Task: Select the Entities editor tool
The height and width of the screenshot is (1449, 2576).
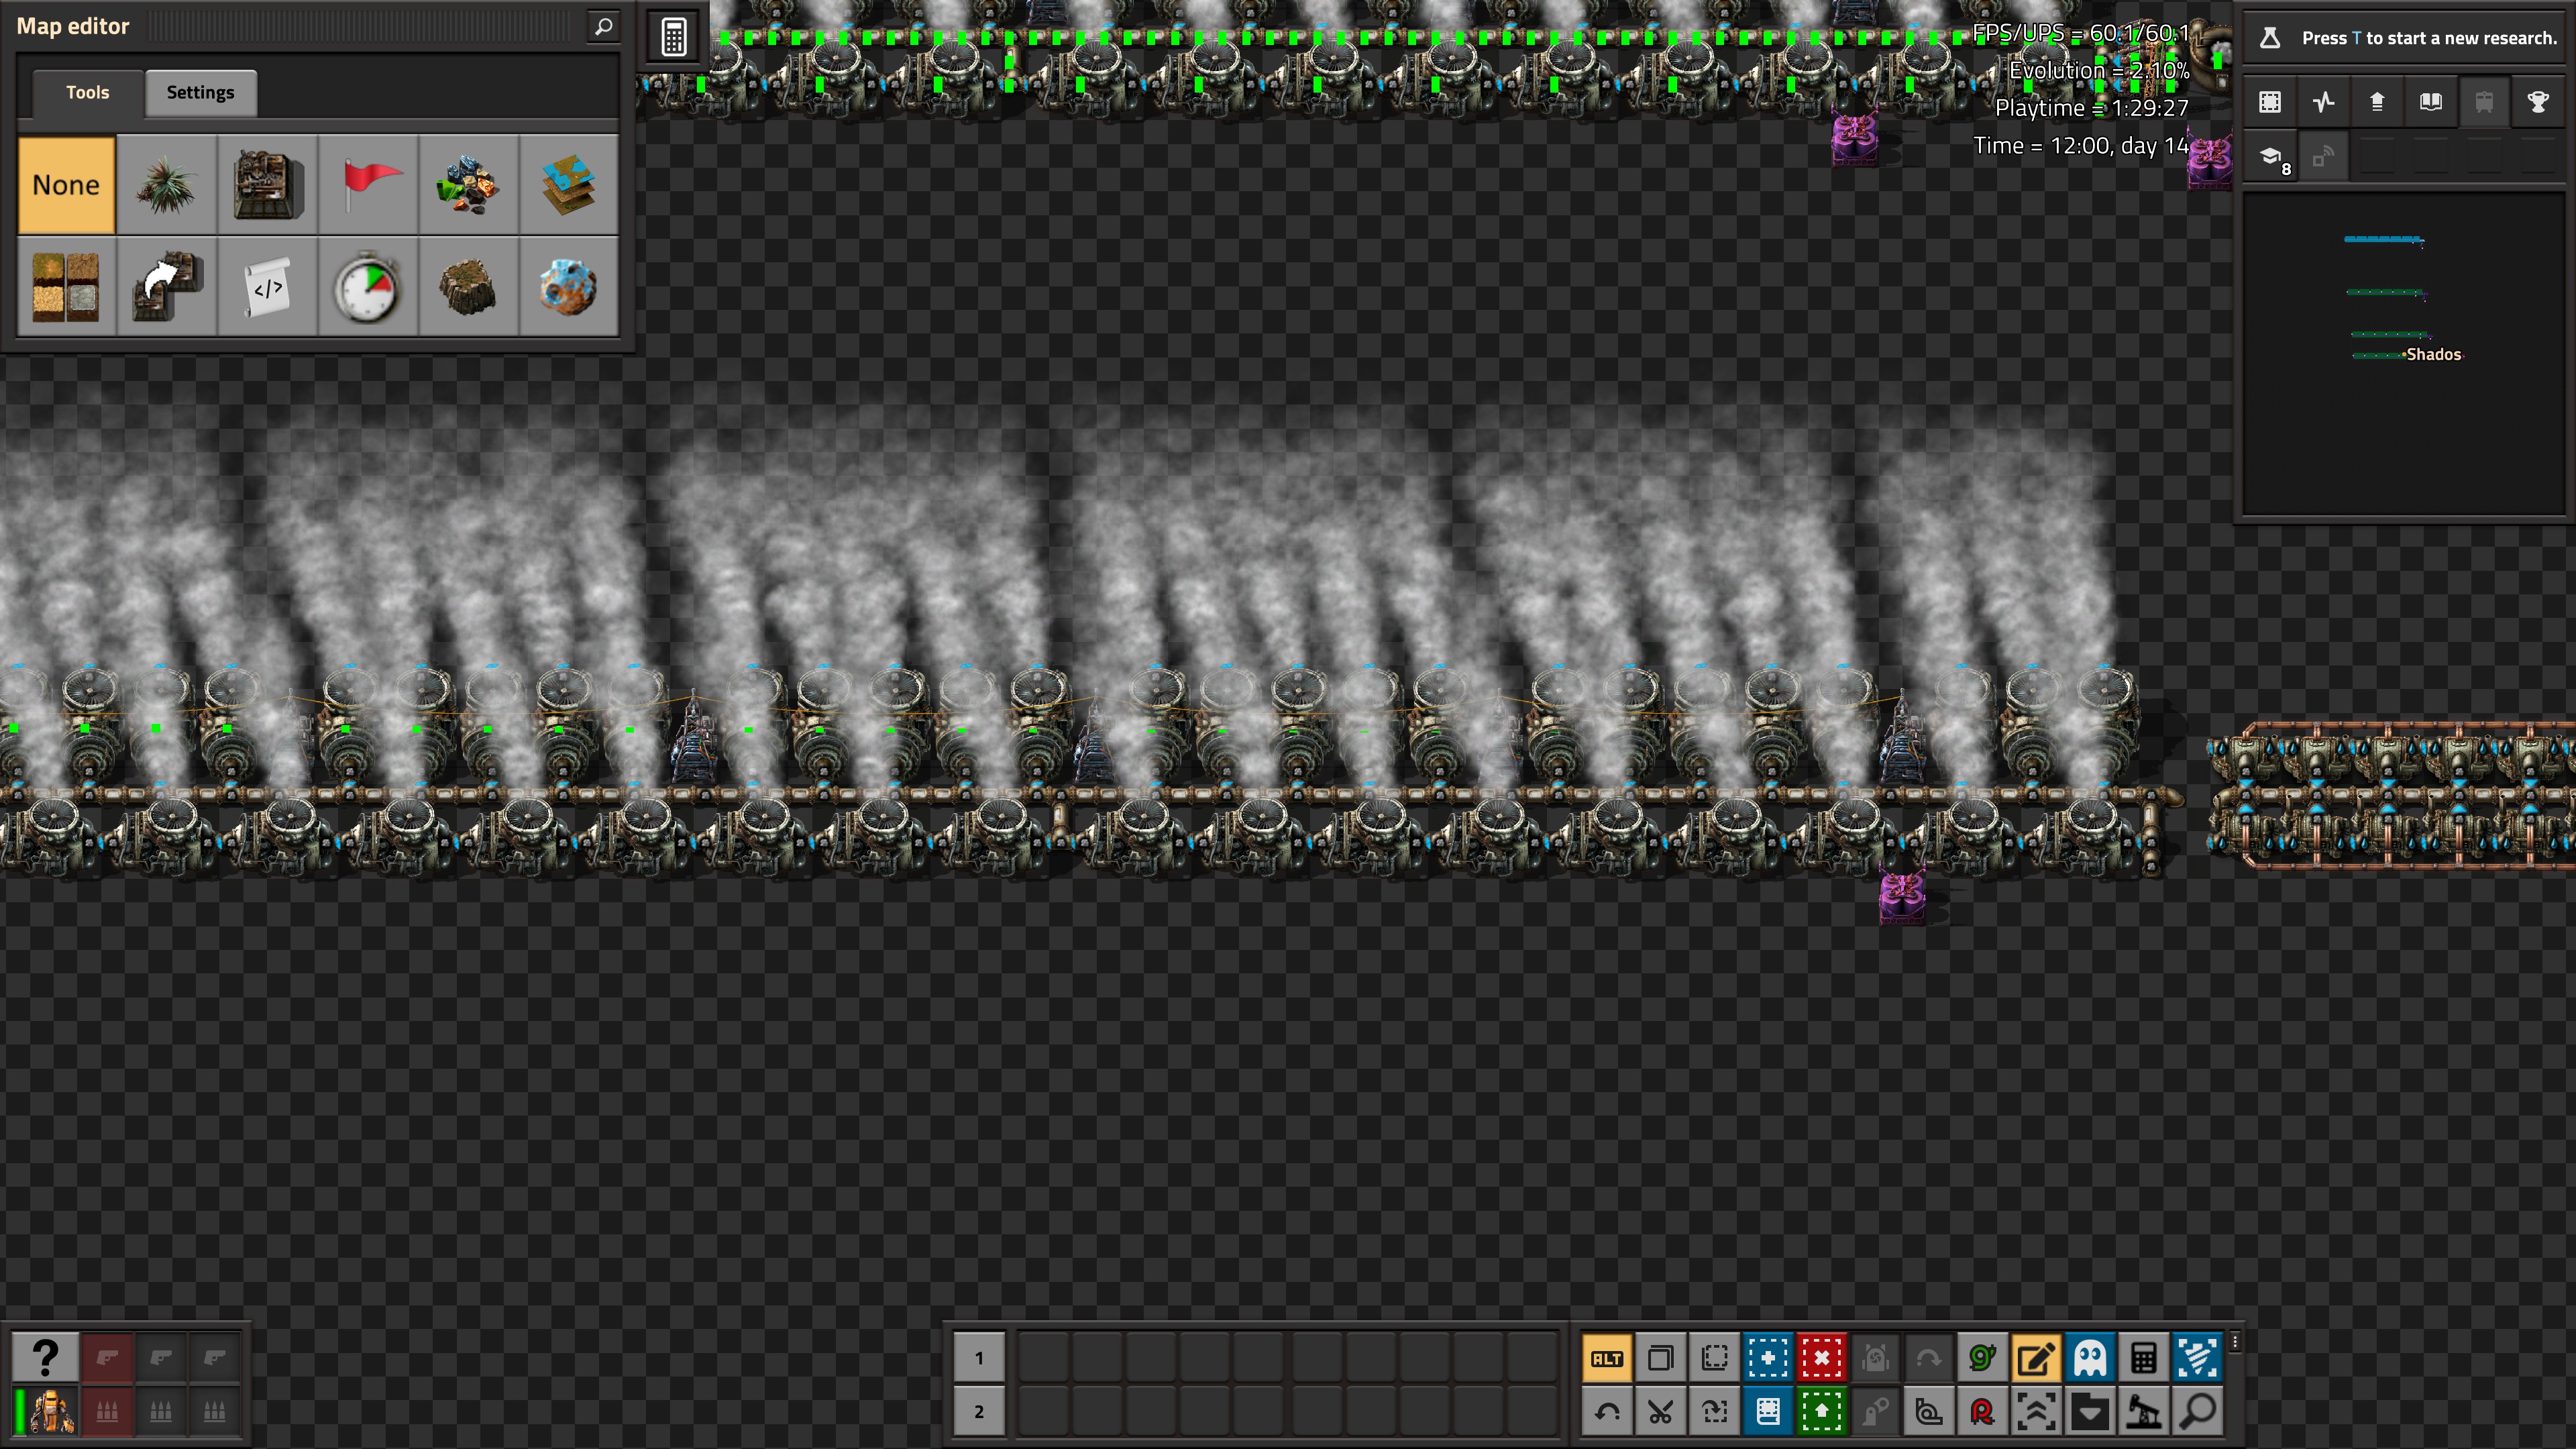Action: (x=267, y=185)
